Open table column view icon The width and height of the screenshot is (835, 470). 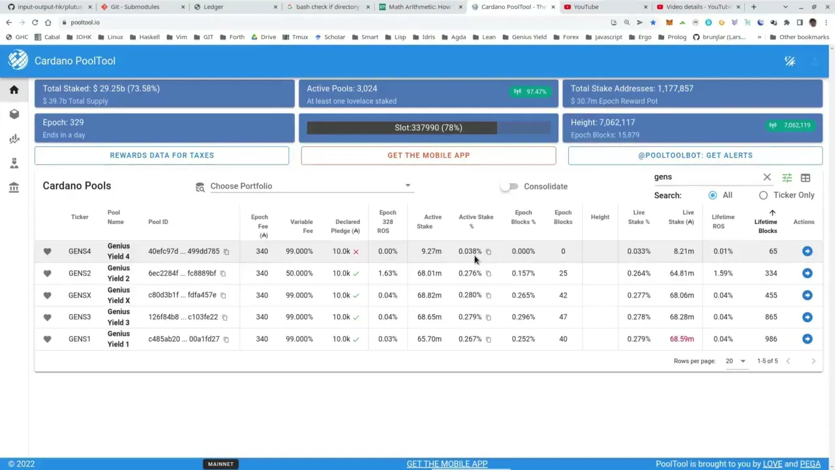pos(806,178)
